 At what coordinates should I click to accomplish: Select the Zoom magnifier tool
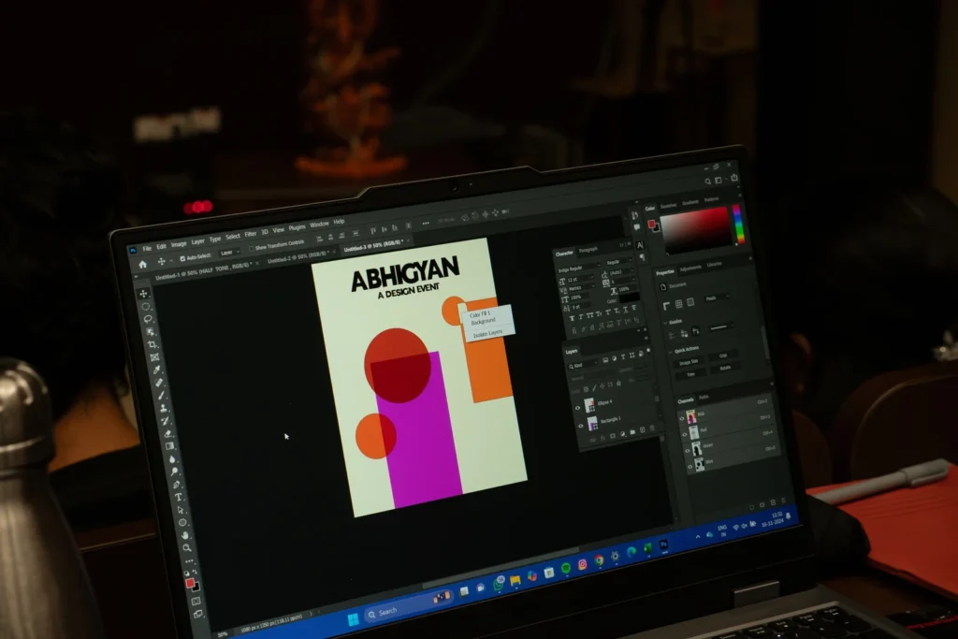[187, 546]
